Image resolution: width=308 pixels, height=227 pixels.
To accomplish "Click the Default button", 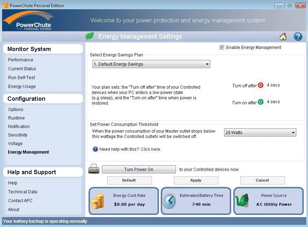I will pos(130,180).
